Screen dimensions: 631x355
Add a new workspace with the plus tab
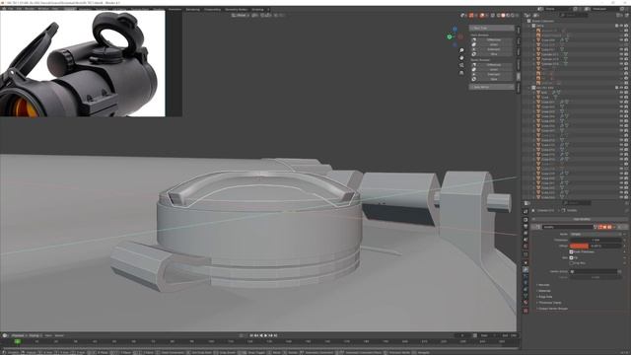pos(268,9)
